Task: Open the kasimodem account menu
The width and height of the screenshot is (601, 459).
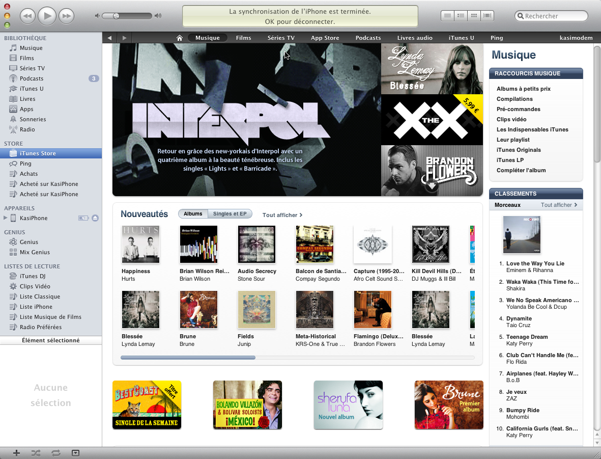Action: coord(576,38)
